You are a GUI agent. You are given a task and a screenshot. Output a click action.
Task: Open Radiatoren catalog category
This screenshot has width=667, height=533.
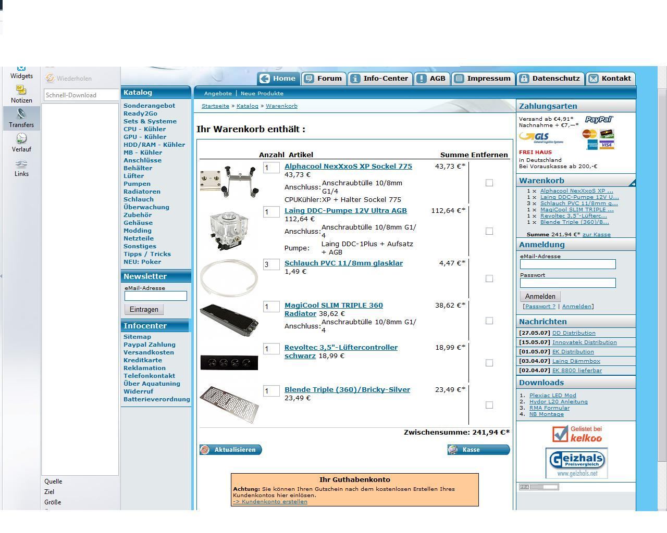(142, 192)
